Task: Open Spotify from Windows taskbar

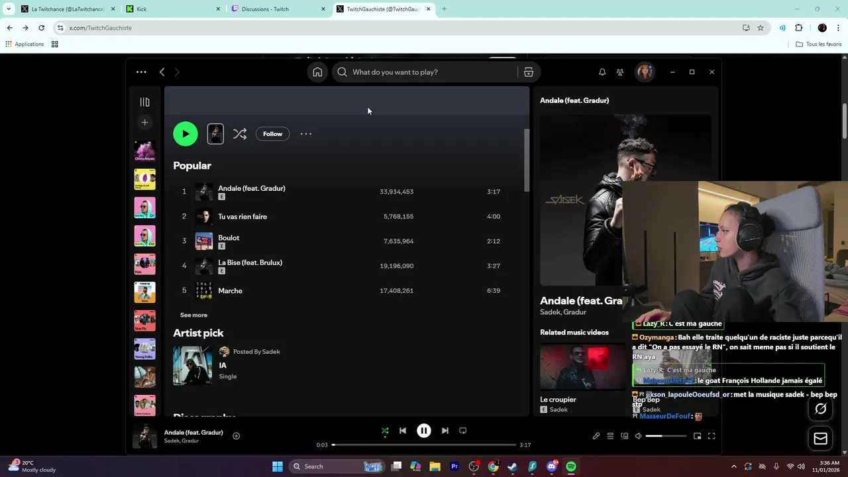Action: tap(571, 466)
